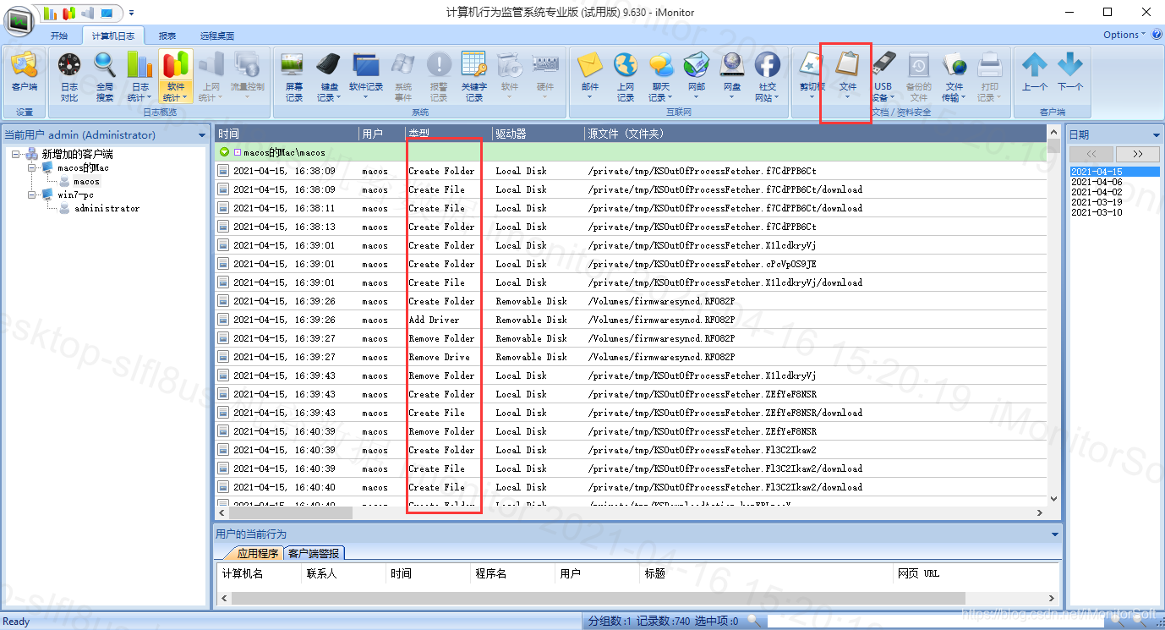Sort by the 时间 column header
This screenshot has width=1165, height=630.
(287, 134)
